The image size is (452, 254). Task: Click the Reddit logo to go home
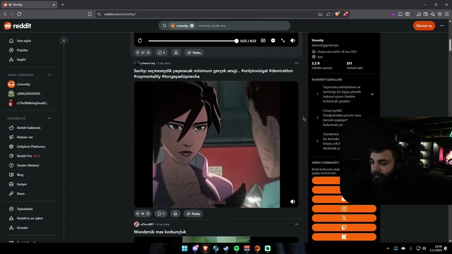(x=18, y=26)
